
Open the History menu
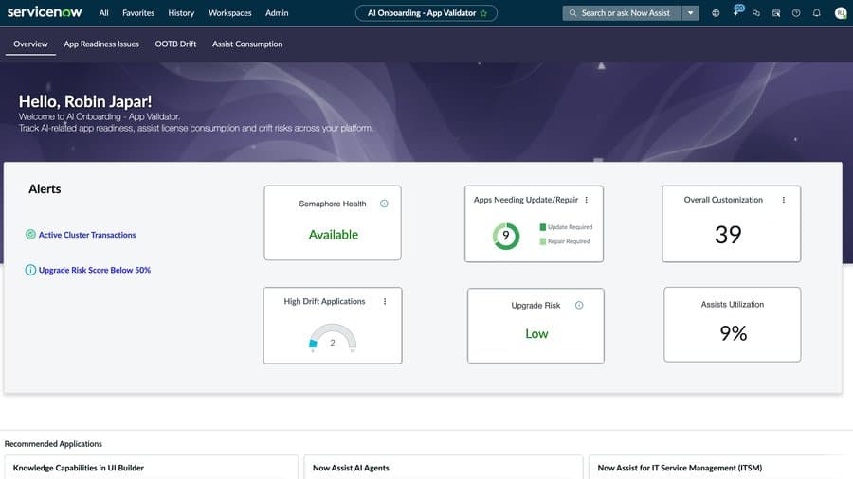181,13
